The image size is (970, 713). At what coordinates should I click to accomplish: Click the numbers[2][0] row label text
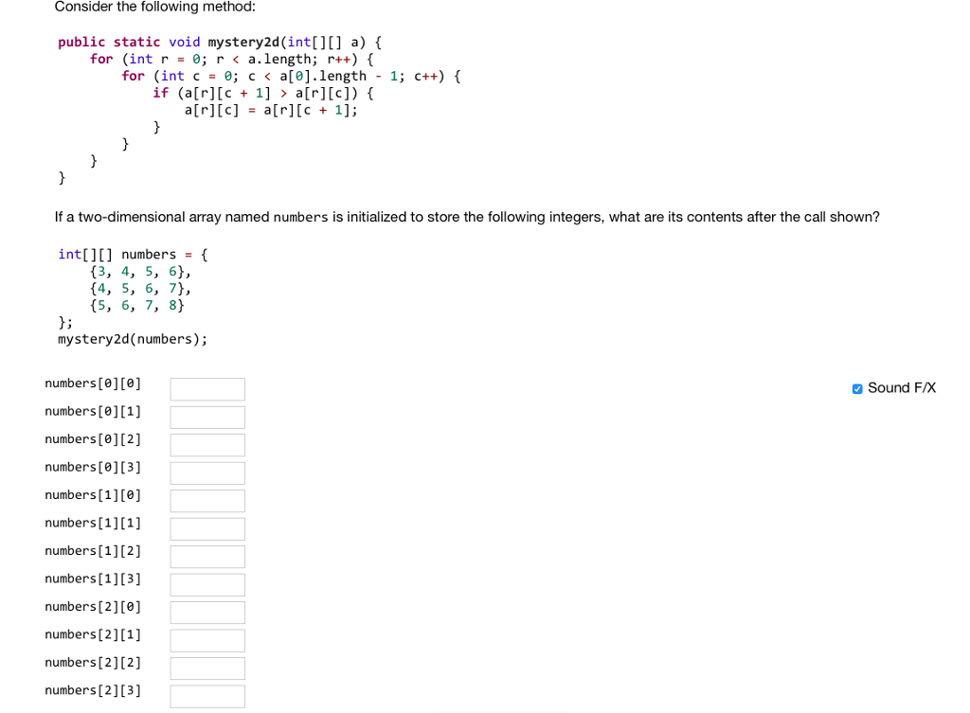[93, 606]
